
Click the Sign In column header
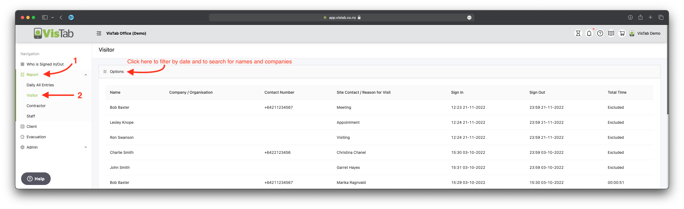[457, 92]
